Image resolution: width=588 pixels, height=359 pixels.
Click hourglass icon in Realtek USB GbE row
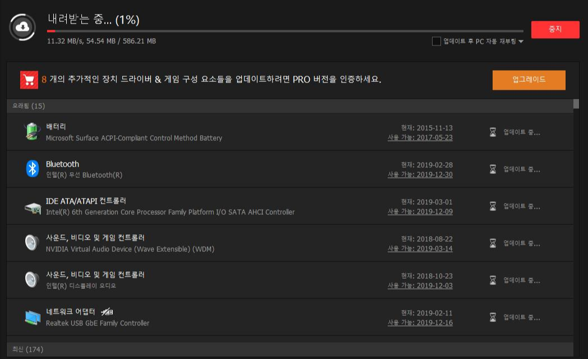click(493, 317)
